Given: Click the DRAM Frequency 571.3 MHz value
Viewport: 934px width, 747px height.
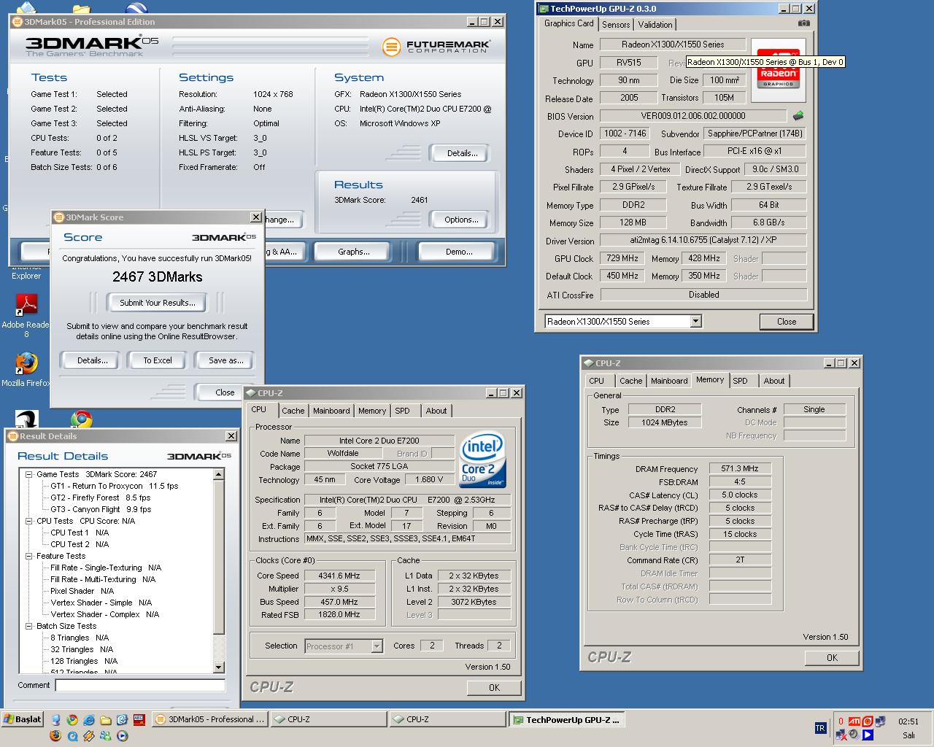Looking at the screenshot, I should click(740, 468).
